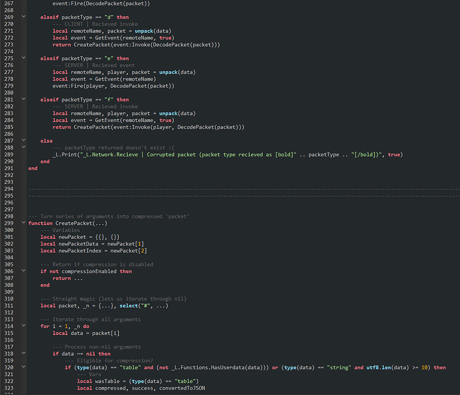The height and width of the screenshot is (395, 460).
Task: Click 'wasTable' variable on line 322
Action: 107,381
